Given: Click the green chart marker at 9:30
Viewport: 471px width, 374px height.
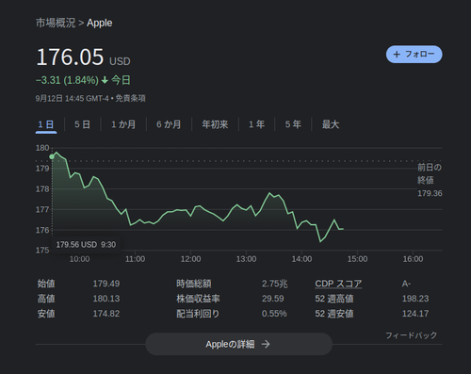Looking at the screenshot, I should point(52,156).
